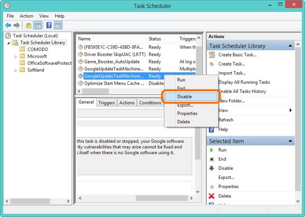Click the red X Delete icon
The width and height of the screenshot is (305, 217).
click(x=212, y=196)
